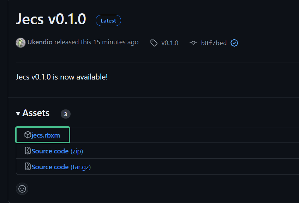
Task: Click the Jecs v0.1.0 release title
Action: (51, 19)
